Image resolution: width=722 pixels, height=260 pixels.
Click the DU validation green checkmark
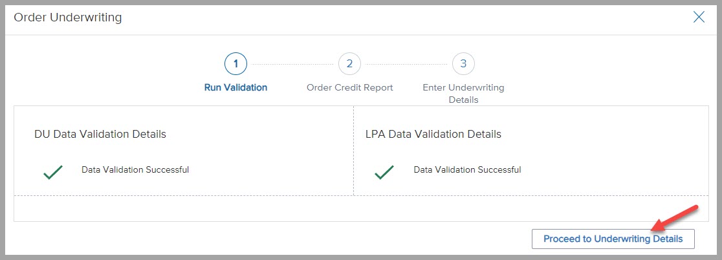click(x=52, y=171)
